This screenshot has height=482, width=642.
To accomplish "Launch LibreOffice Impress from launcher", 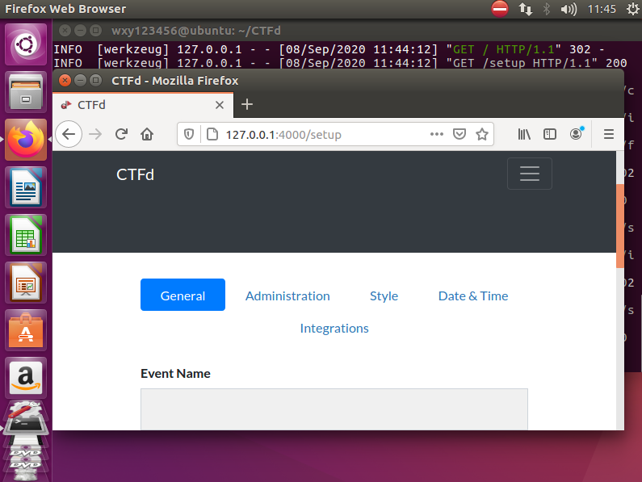I will [x=26, y=283].
